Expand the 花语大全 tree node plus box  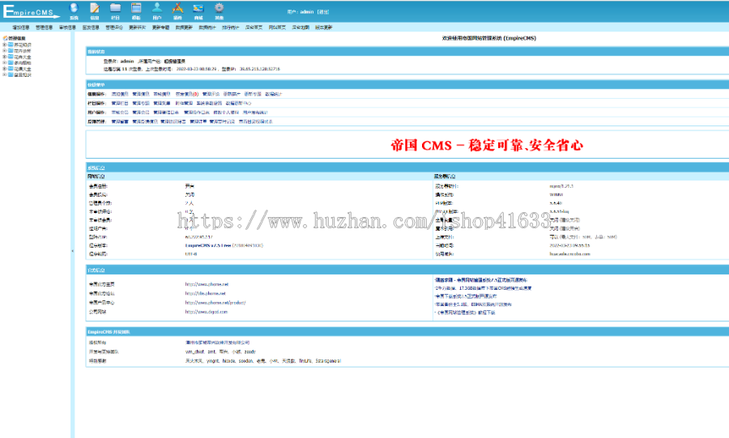5,69
